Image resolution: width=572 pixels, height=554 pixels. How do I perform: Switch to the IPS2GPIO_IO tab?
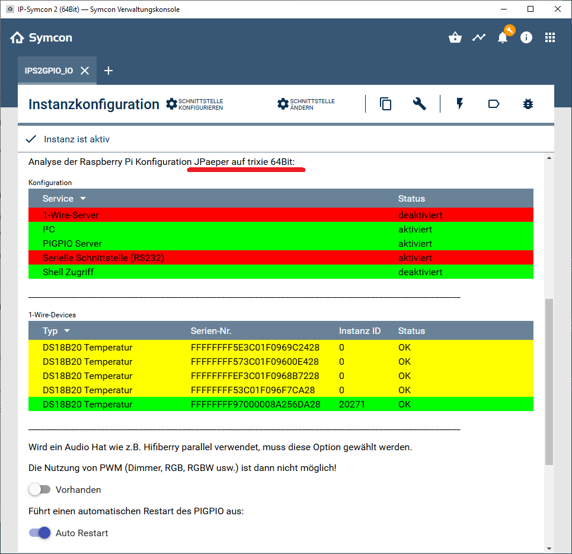point(49,71)
